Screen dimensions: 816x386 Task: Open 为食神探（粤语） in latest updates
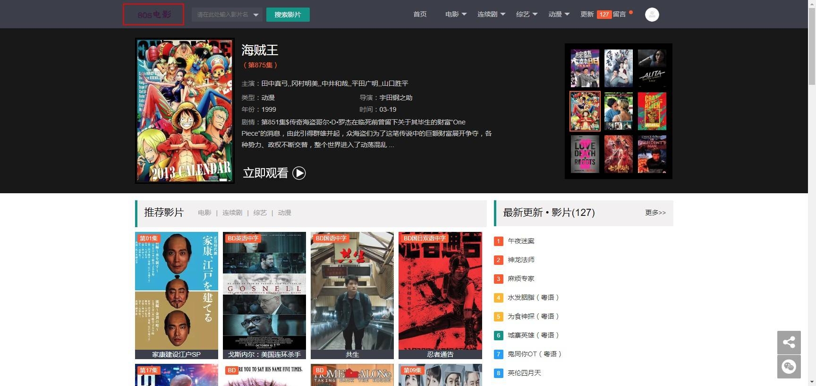[534, 316]
